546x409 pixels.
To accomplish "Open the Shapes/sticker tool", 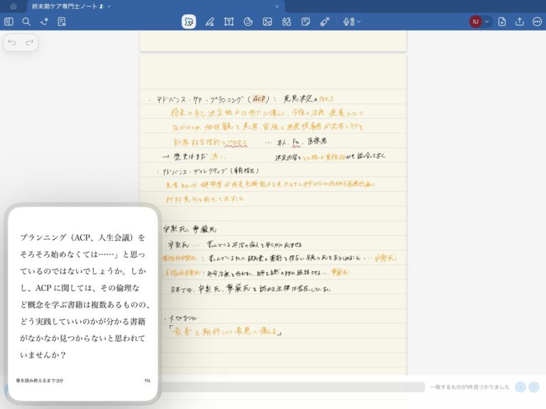I will (248, 22).
